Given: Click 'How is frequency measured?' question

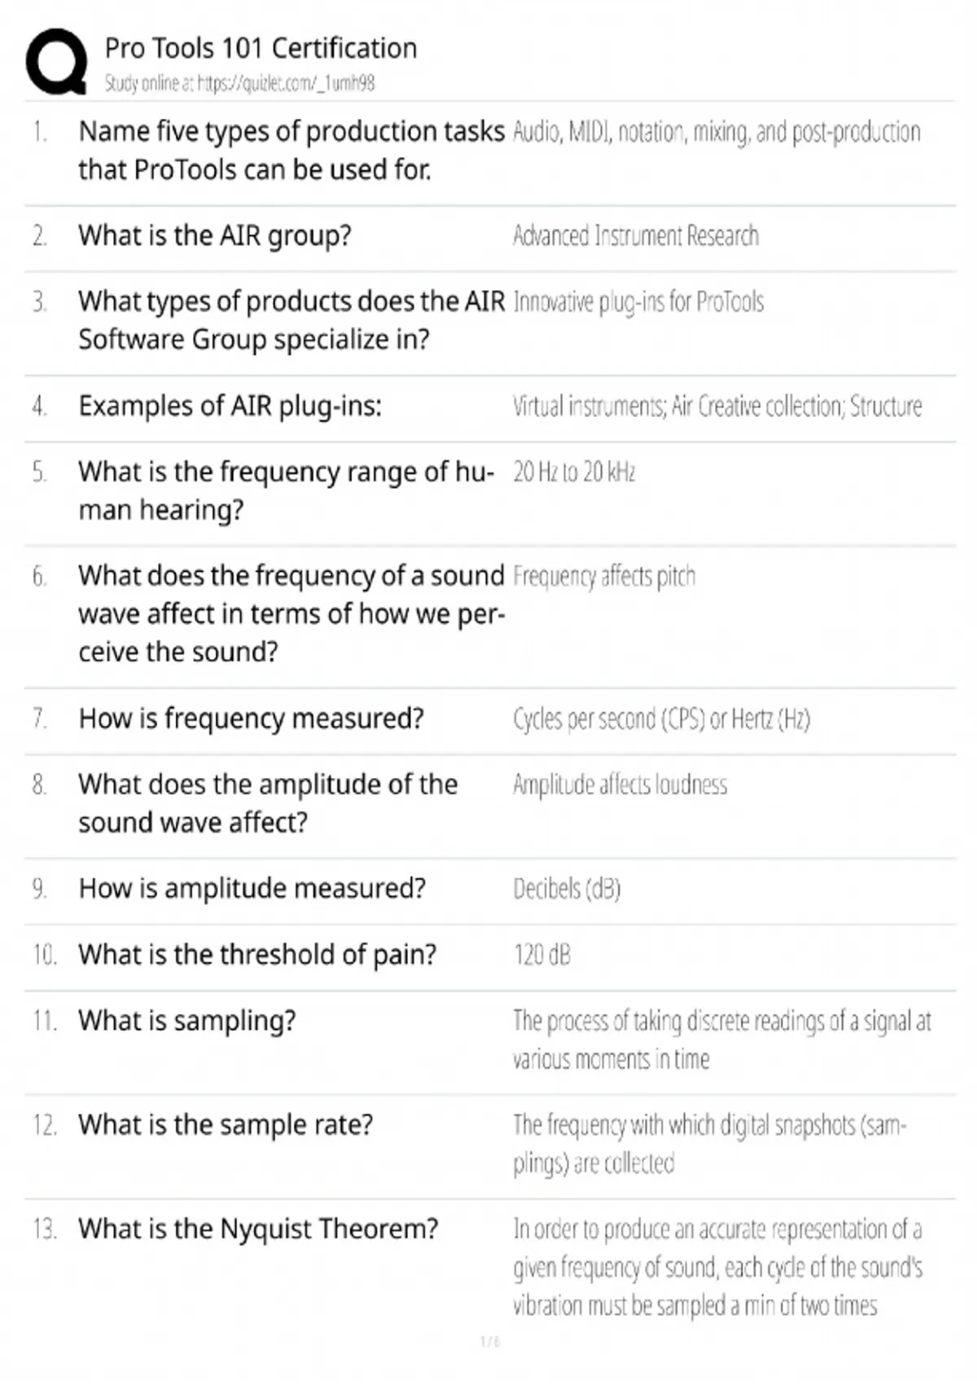Looking at the screenshot, I should point(251,719).
